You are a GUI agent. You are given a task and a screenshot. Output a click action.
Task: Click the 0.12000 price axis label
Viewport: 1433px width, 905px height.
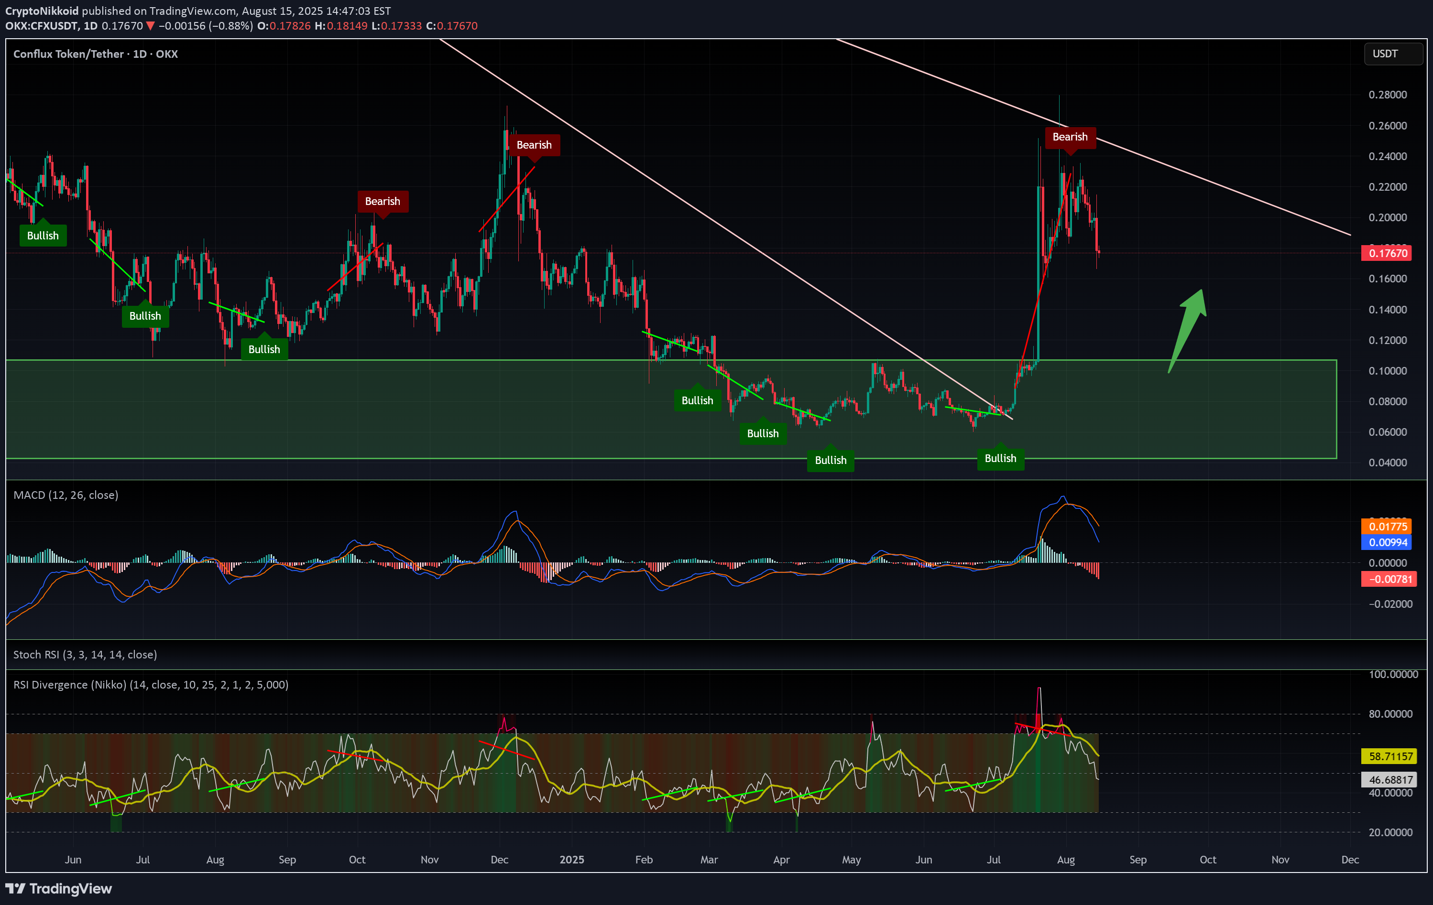click(x=1388, y=340)
